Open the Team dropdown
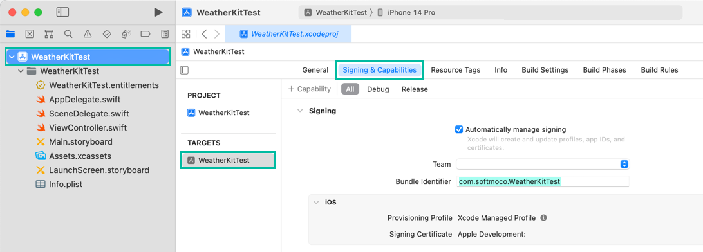The image size is (703, 252). tap(543, 165)
